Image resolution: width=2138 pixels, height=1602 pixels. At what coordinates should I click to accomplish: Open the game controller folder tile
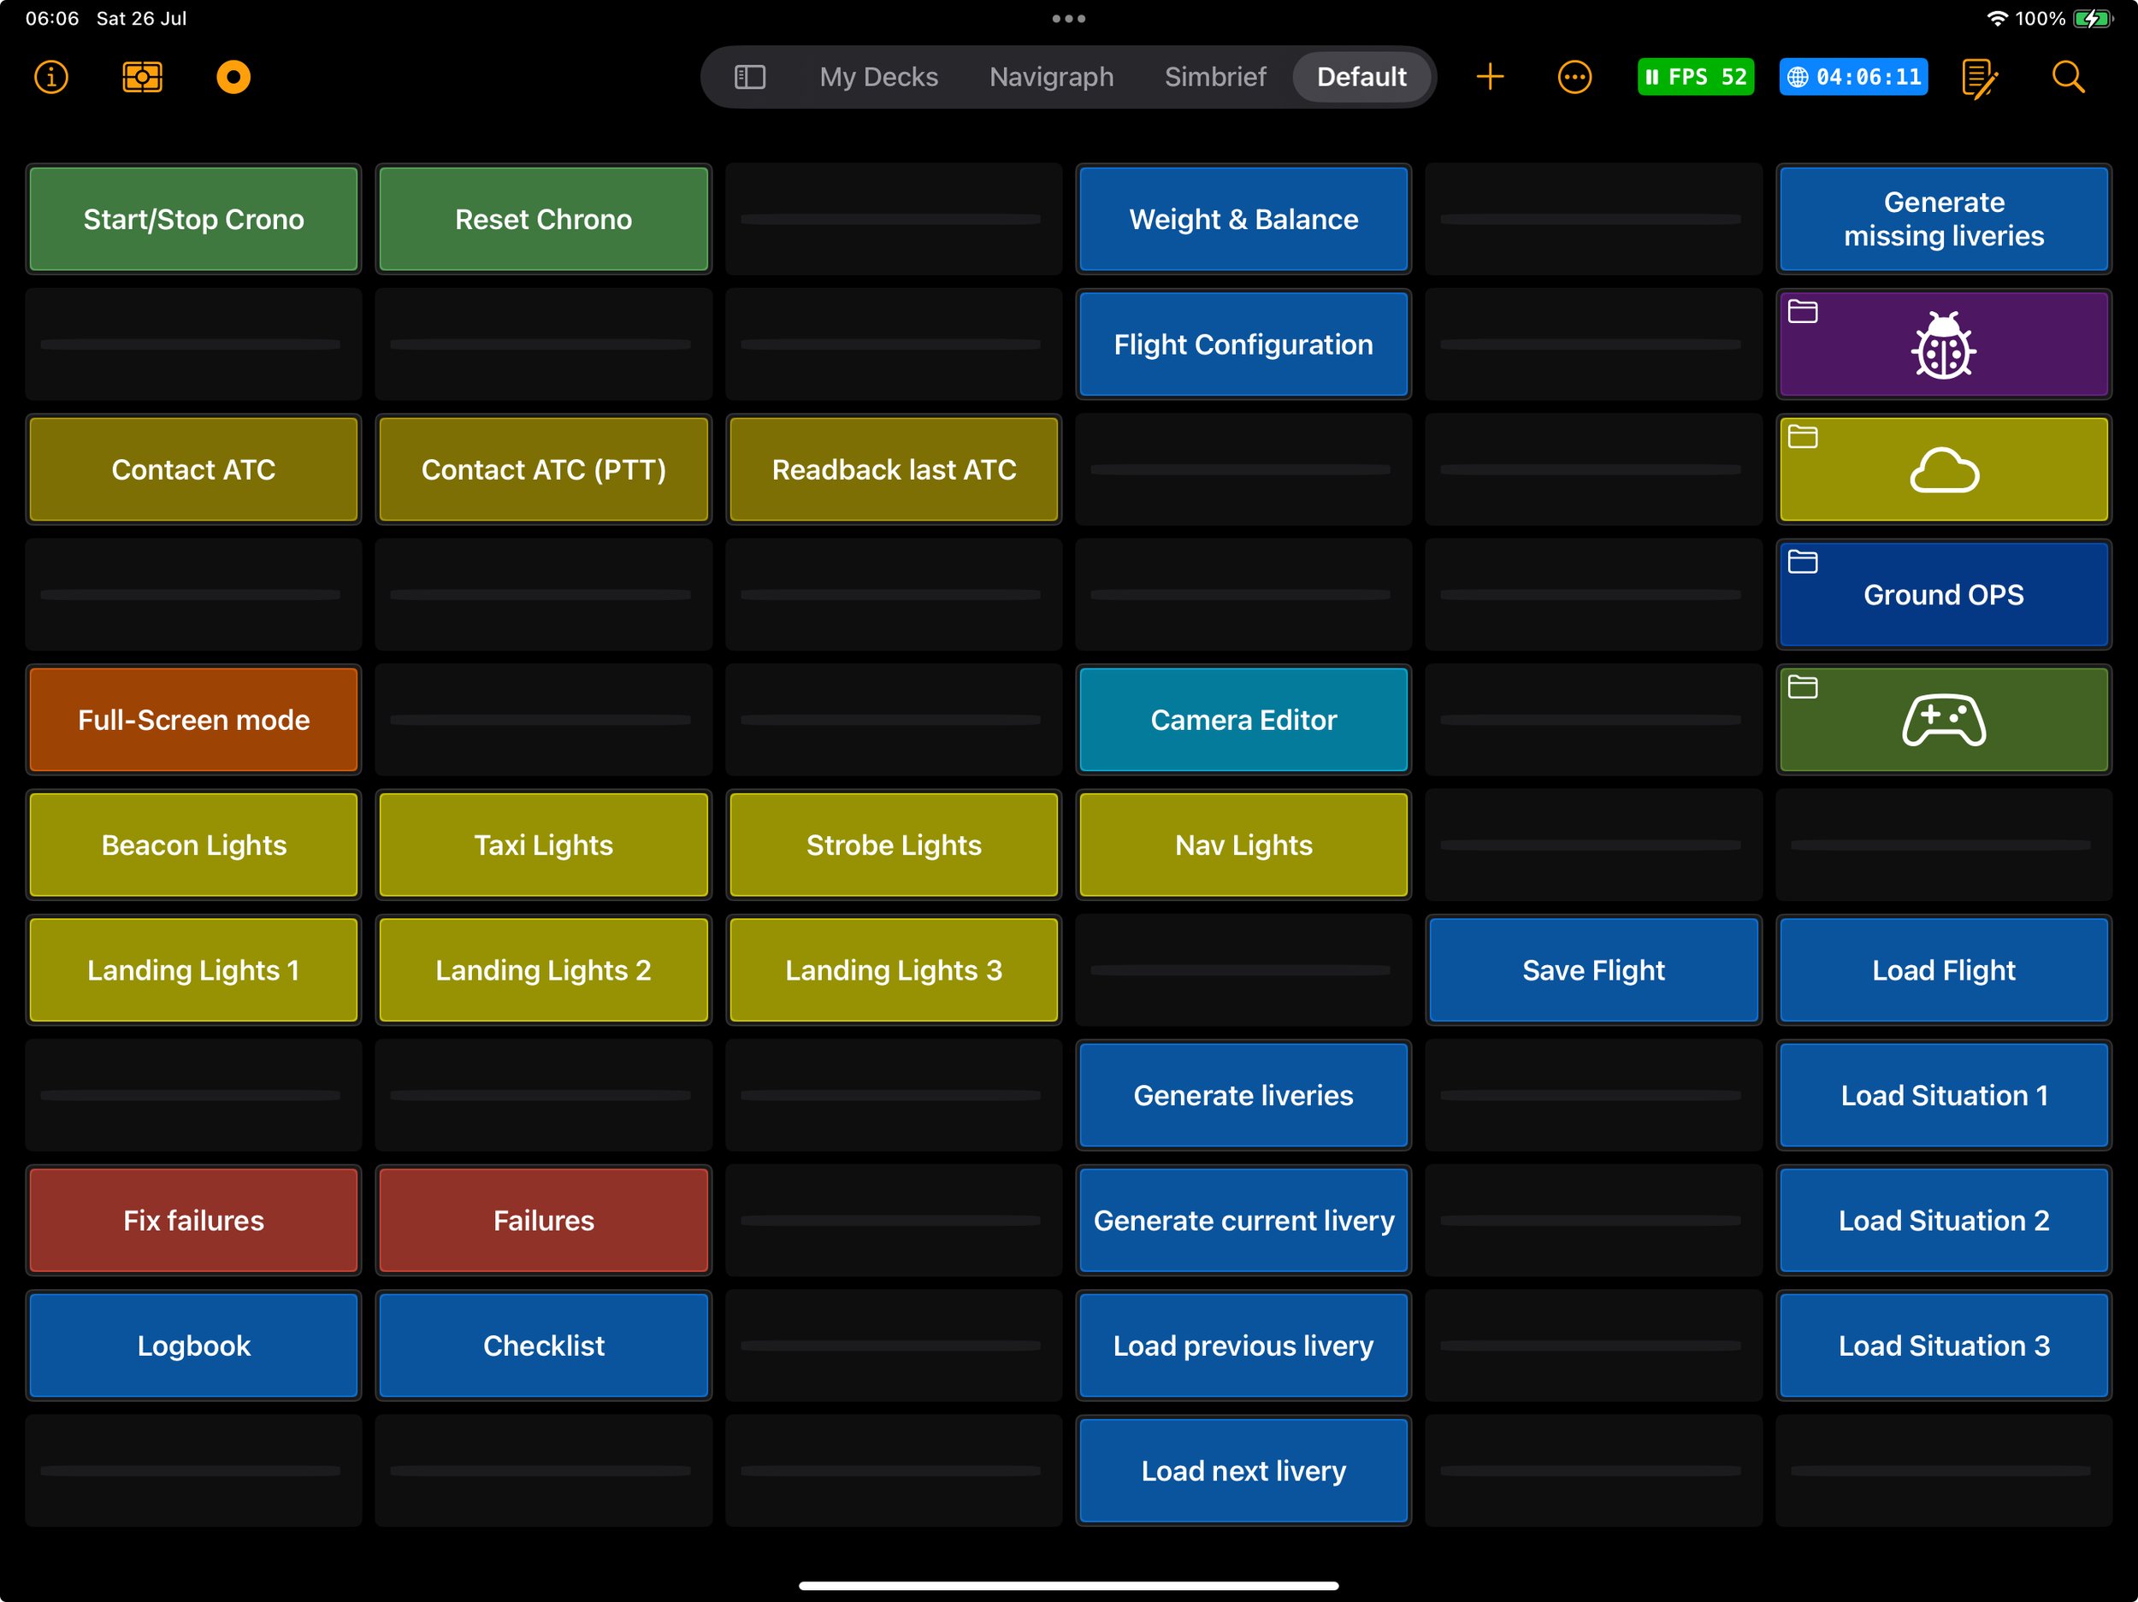[x=1943, y=721]
